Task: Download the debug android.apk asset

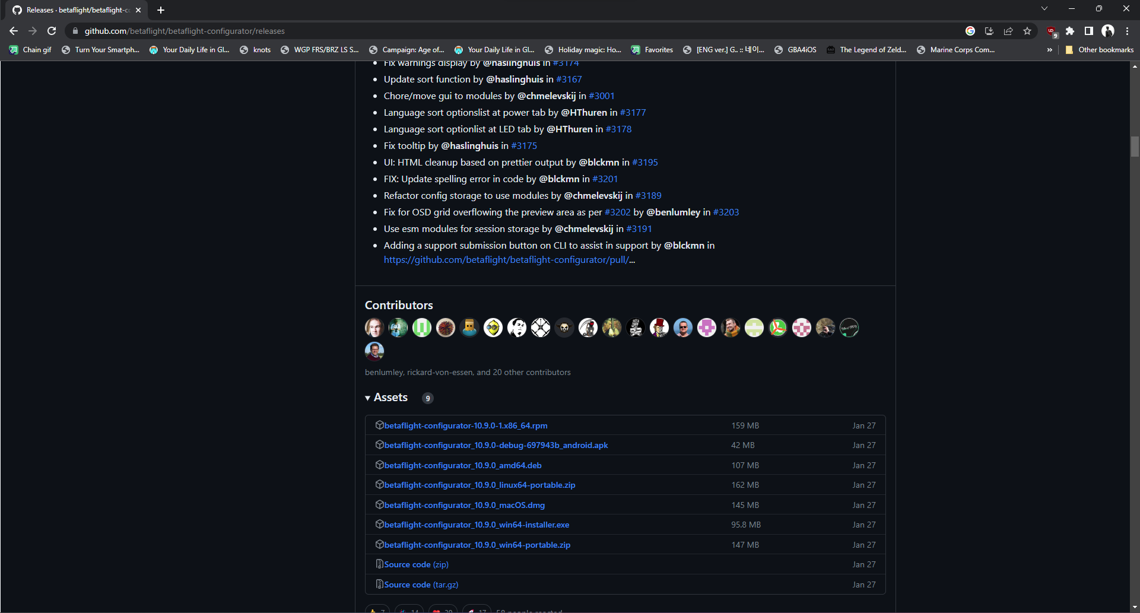Action: [x=496, y=445]
